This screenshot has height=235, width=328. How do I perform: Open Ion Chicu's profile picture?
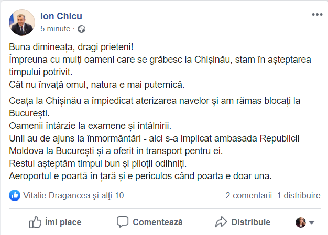22,22
